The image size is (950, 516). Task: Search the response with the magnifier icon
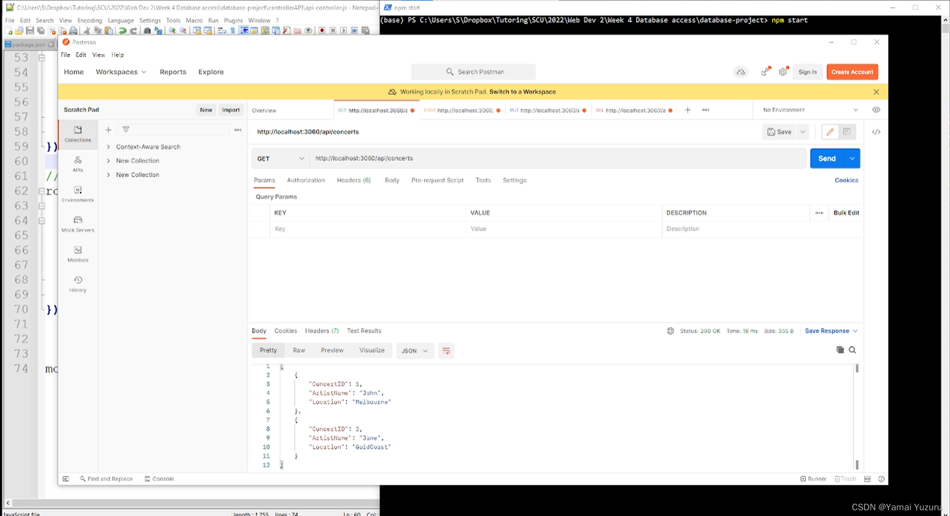pos(852,350)
